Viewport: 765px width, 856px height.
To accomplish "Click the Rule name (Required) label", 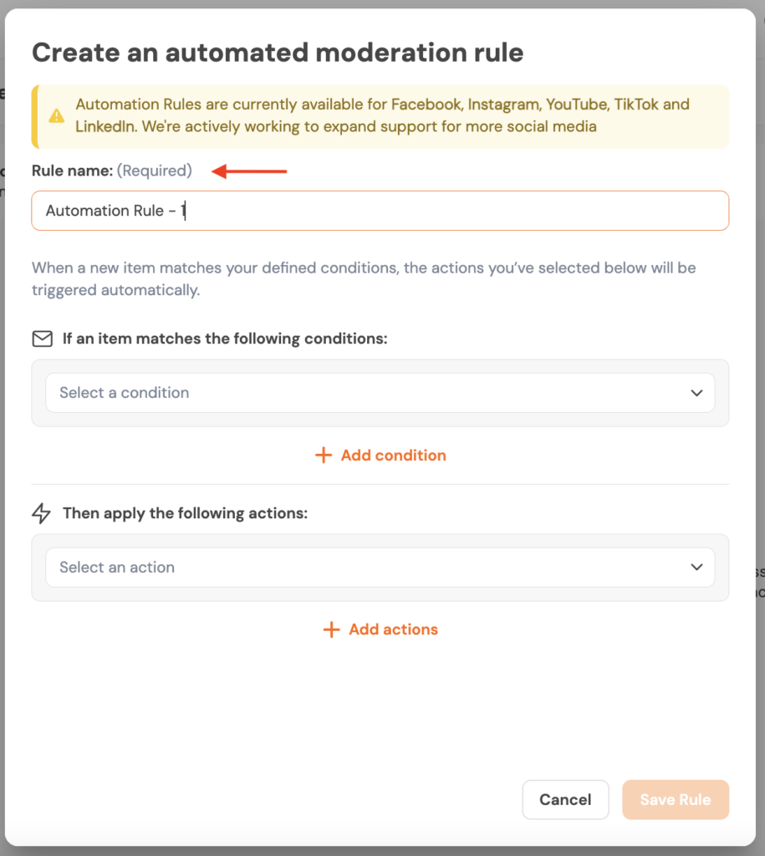I will [111, 171].
